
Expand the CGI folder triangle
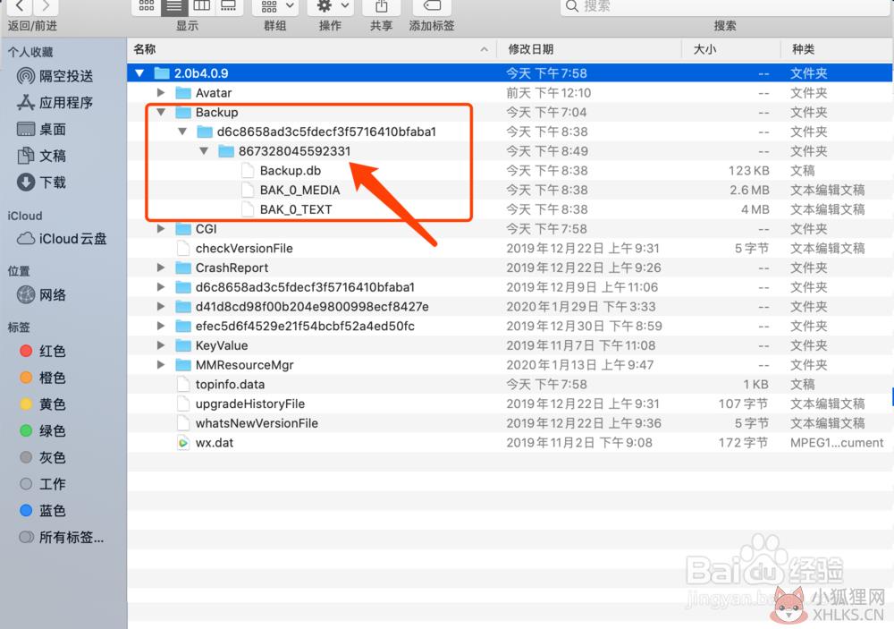[161, 228]
